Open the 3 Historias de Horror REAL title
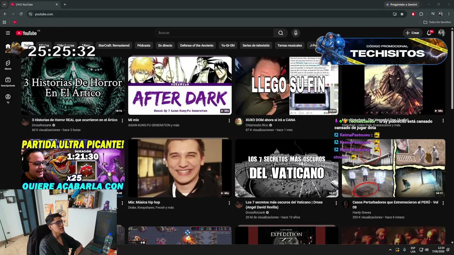The height and width of the screenshot is (255, 454). [74, 120]
